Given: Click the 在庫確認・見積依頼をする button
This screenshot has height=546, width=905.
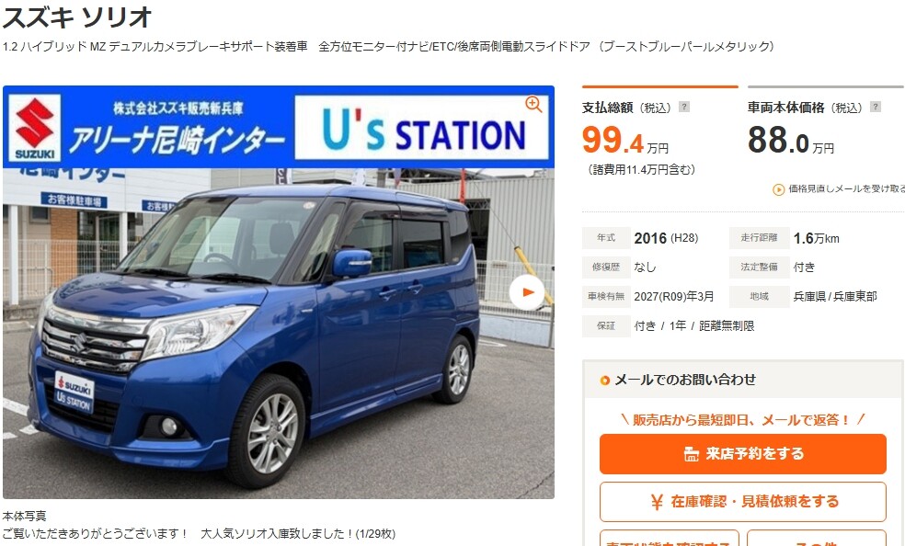Looking at the screenshot, I should (743, 502).
